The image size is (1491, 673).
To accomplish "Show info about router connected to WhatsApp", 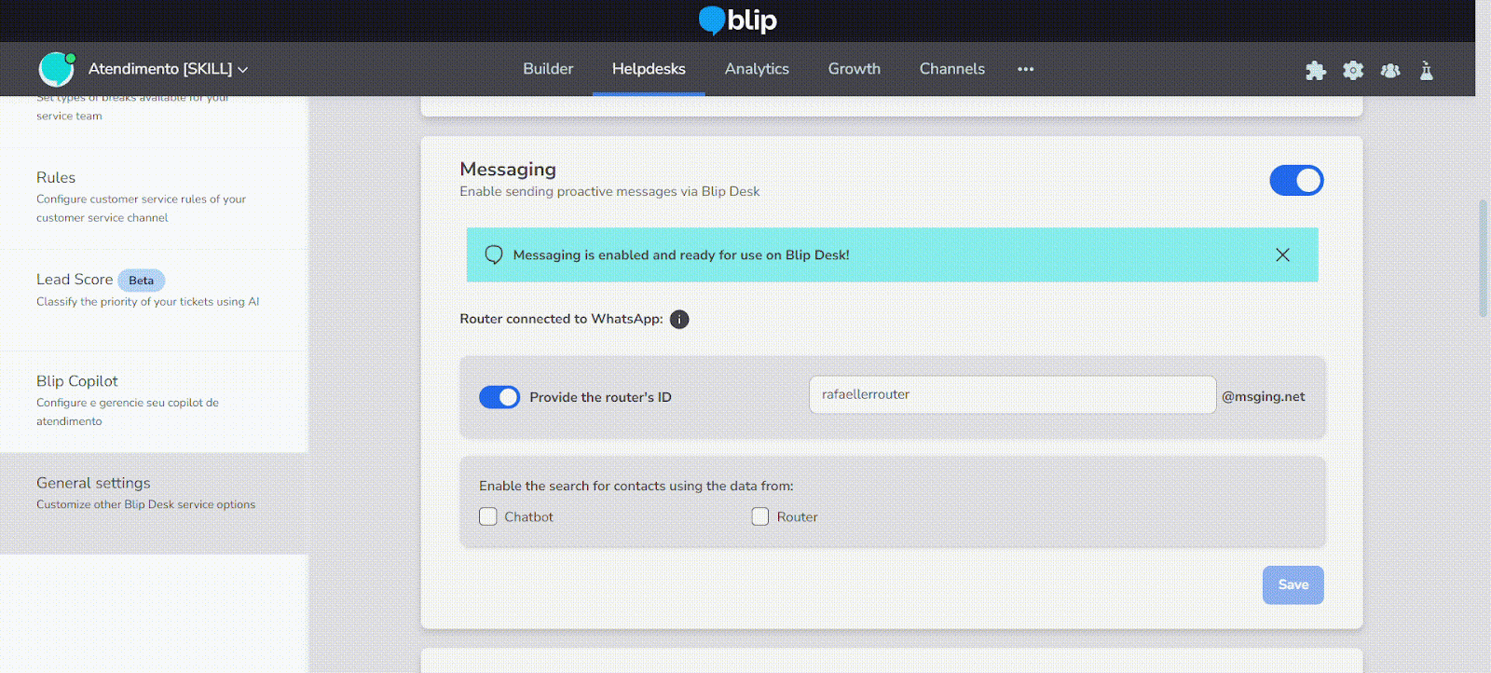I will pyautogui.click(x=679, y=320).
